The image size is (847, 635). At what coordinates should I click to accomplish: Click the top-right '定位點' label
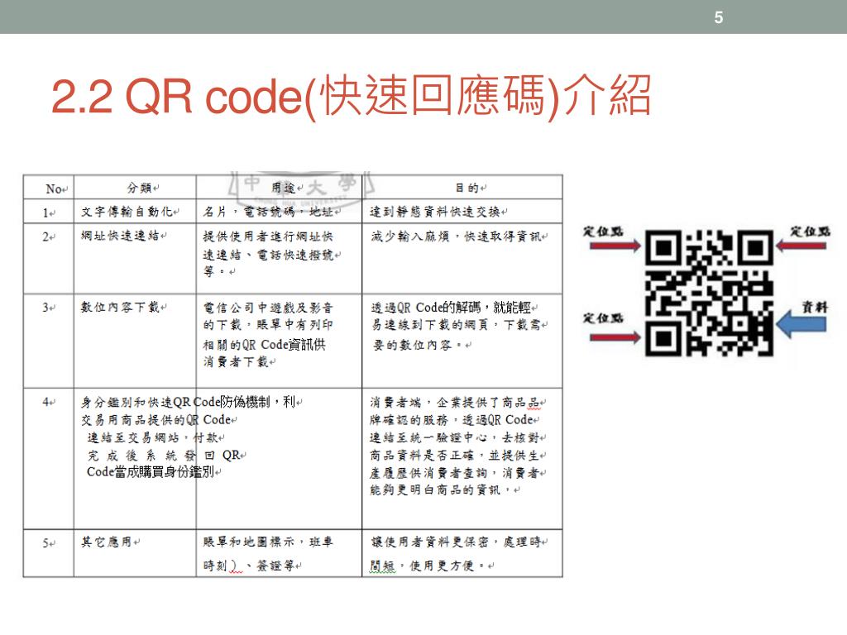[811, 232]
